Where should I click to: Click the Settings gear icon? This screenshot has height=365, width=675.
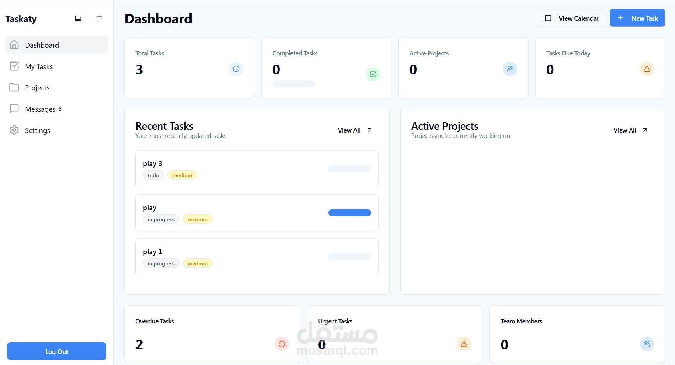[x=14, y=130]
